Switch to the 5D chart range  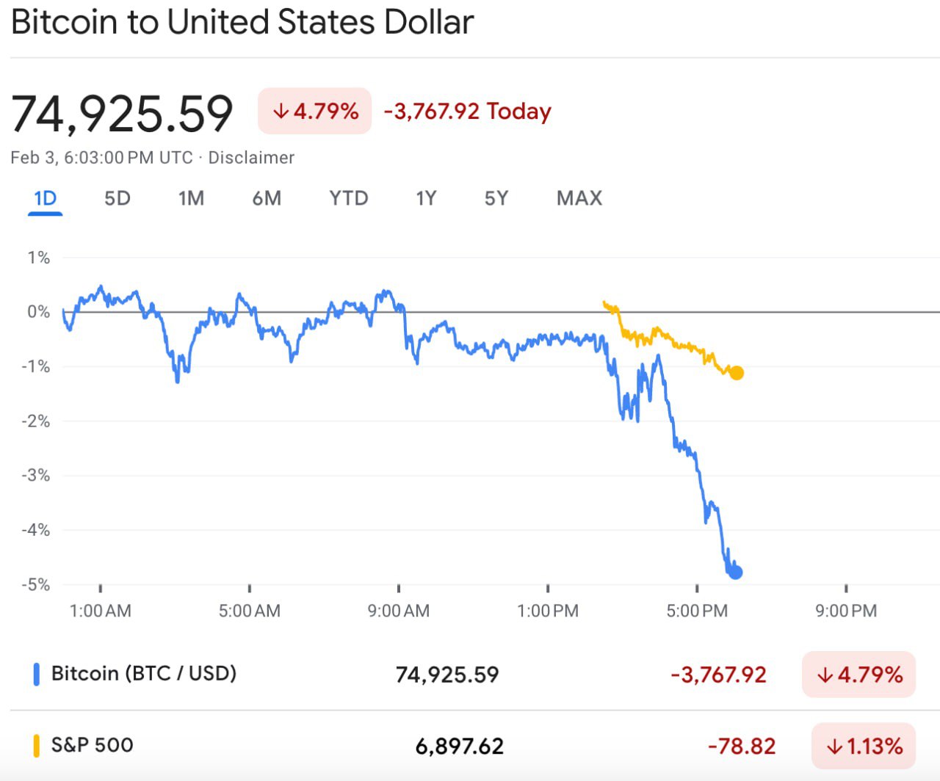117,198
